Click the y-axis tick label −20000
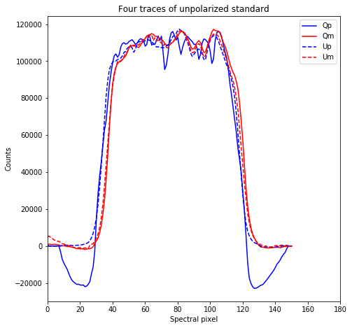 click(29, 283)
